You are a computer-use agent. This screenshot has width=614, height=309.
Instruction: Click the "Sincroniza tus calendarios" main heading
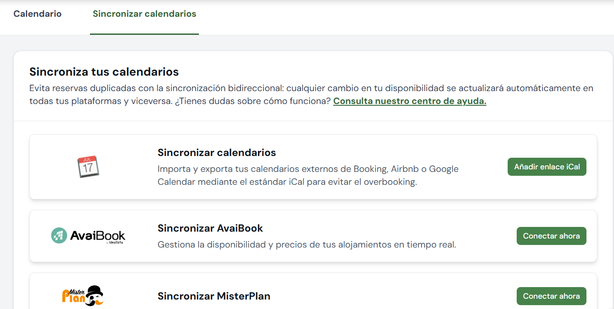pyautogui.click(x=104, y=71)
